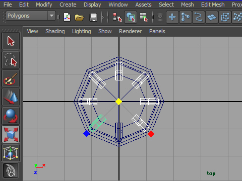
Task: Click the yellow center scale handle
Action: [119, 102]
